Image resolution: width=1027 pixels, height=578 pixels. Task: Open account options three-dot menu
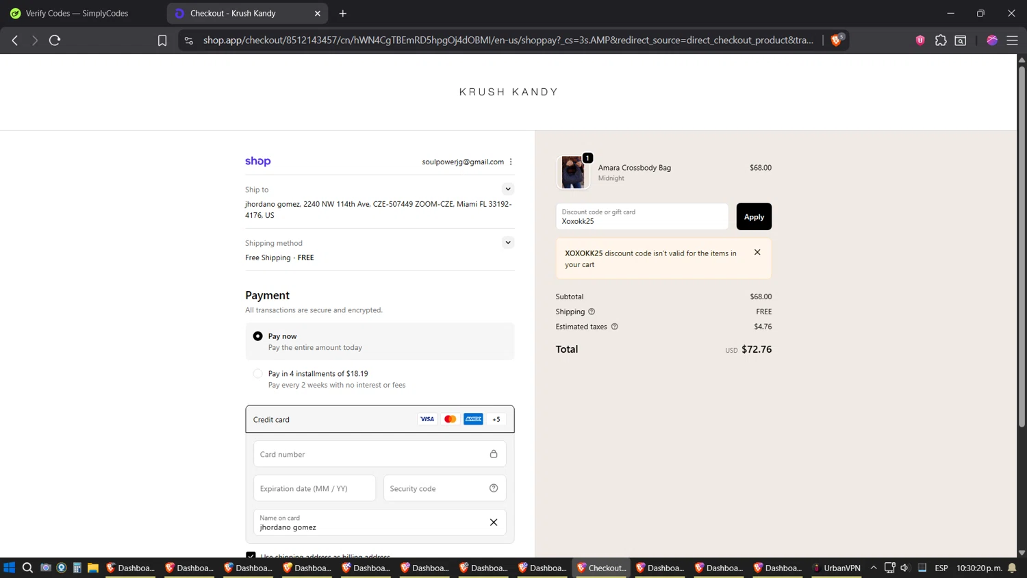point(511,162)
